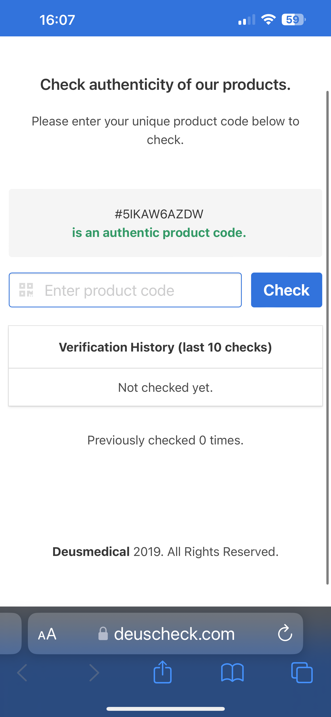The height and width of the screenshot is (717, 331).
Task: Go forward with the right chevron
Action: 94,673
